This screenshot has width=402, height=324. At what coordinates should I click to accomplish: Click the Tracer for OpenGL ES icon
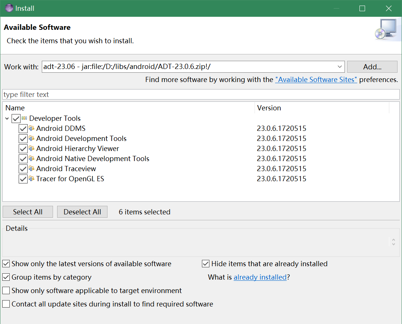32,179
